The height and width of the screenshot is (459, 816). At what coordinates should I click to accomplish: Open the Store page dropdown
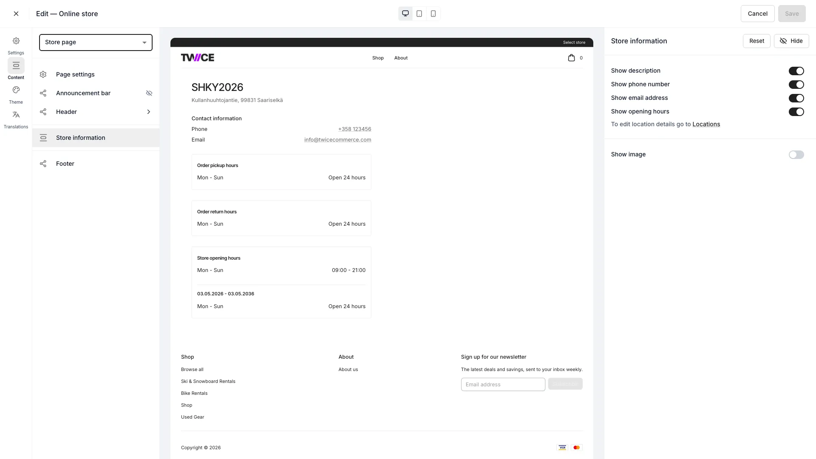click(96, 42)
